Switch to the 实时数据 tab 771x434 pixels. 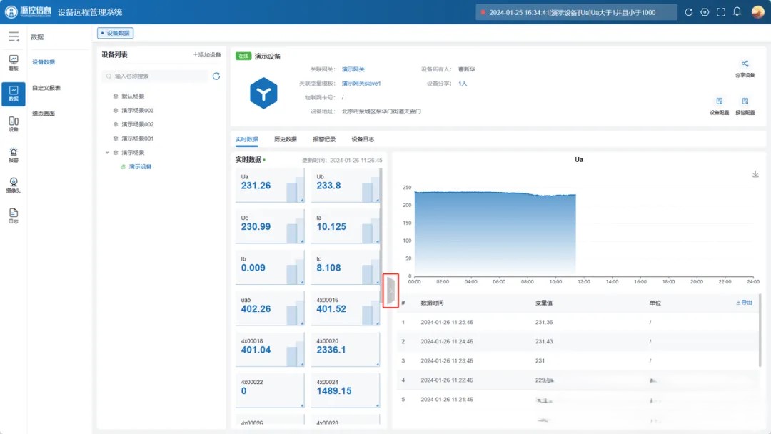click(x=246, y=140)
